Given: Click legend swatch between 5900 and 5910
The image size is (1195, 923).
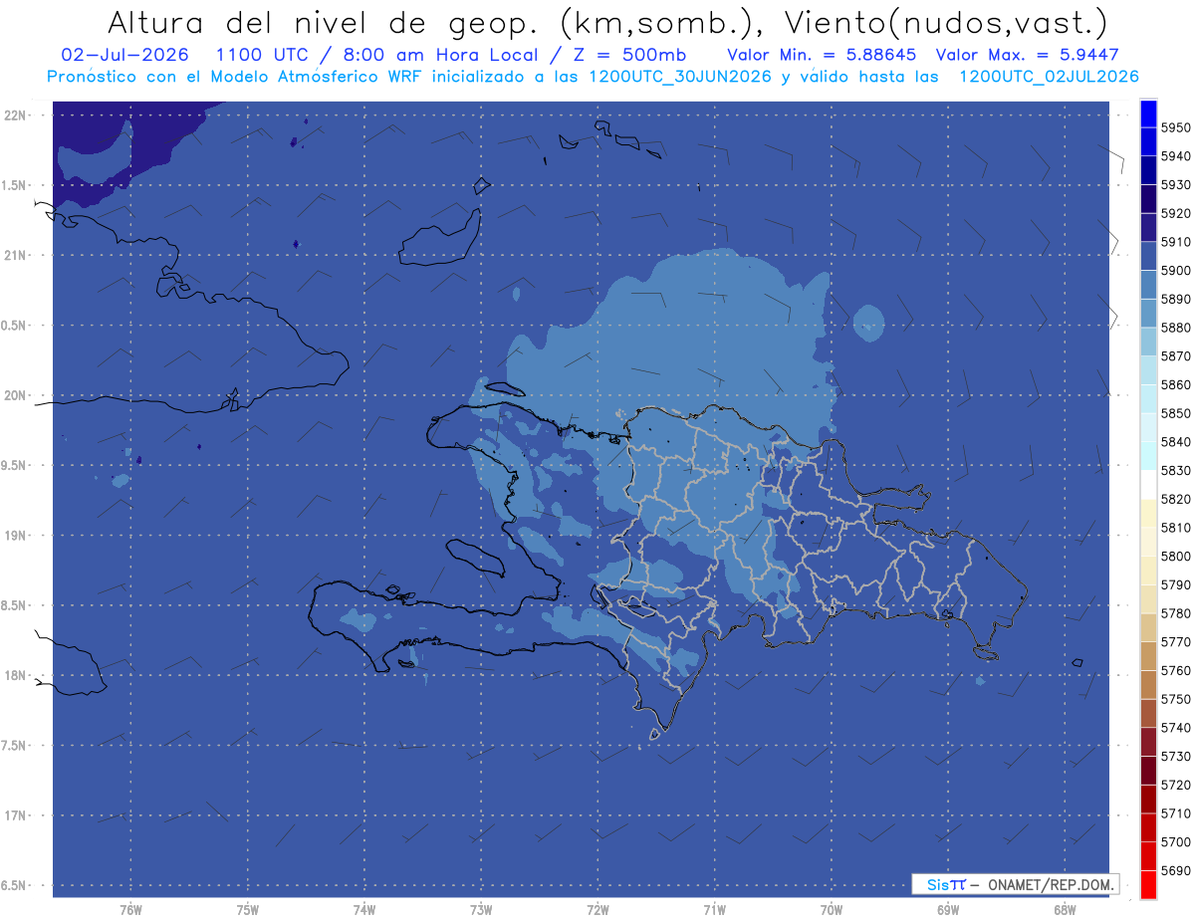Looking at the screenshot, I should [x=1148, y=257].
